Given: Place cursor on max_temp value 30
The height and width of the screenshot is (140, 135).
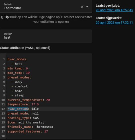Looking at the screenshot, I should click(28, 73).
